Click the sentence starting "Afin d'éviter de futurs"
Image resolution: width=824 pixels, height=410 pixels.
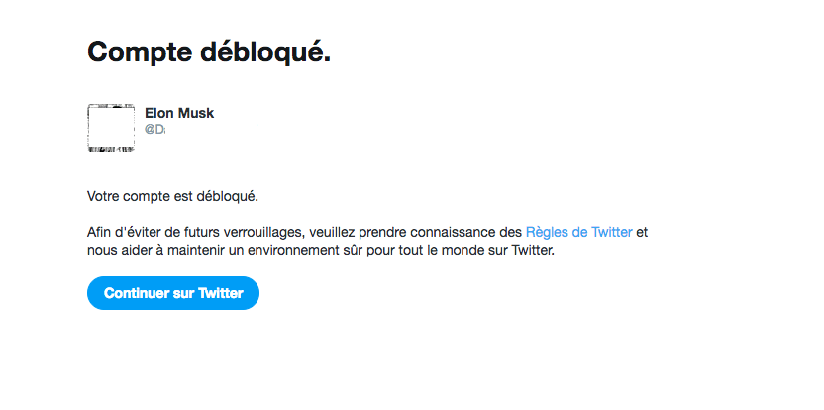tap(305, 232)
